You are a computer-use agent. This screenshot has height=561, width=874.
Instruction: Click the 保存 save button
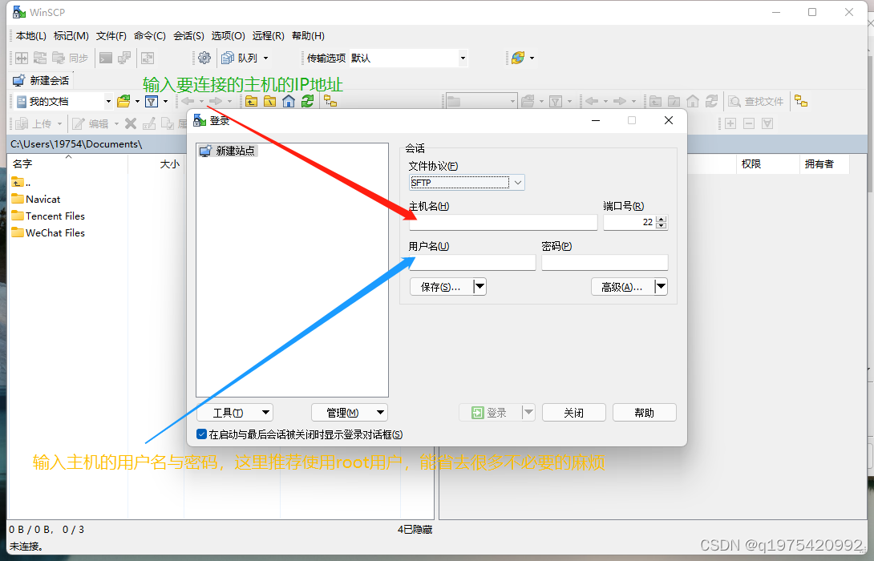441,287
